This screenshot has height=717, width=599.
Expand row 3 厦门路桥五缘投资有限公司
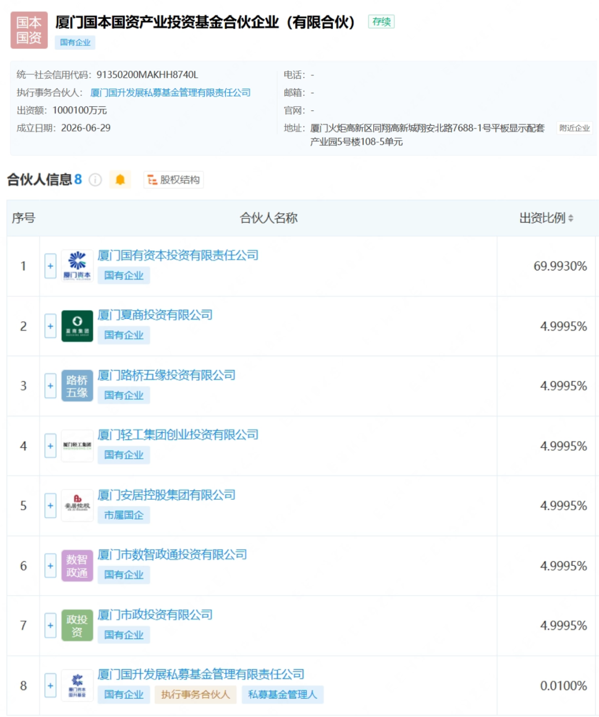click(50, 386)
